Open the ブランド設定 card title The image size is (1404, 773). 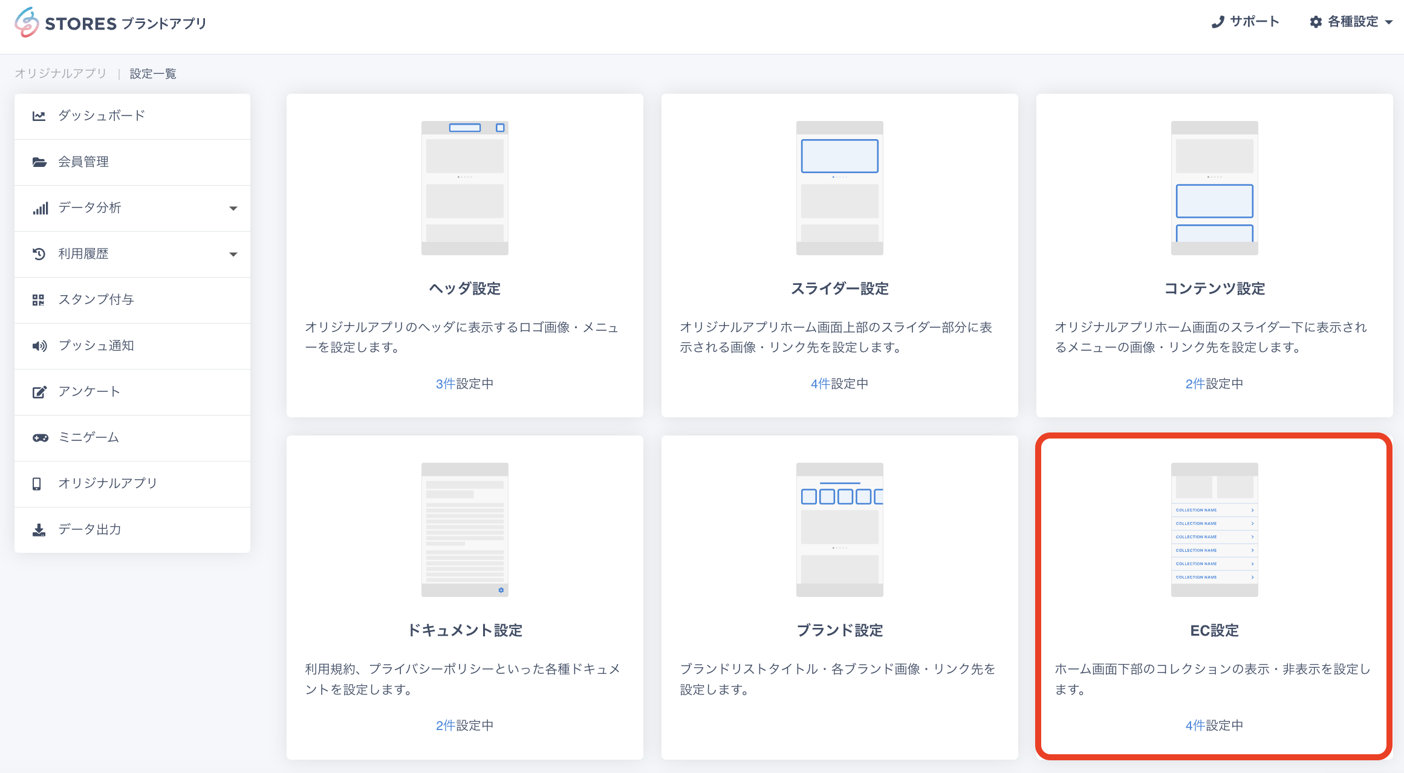839,630
